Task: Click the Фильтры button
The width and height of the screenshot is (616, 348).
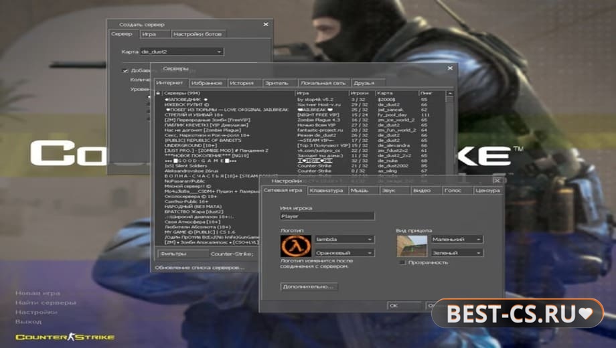Action: (183, 254)
